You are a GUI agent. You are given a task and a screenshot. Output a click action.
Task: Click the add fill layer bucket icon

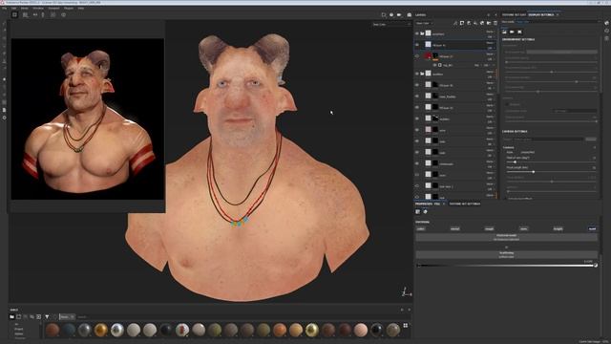point(475,23)
